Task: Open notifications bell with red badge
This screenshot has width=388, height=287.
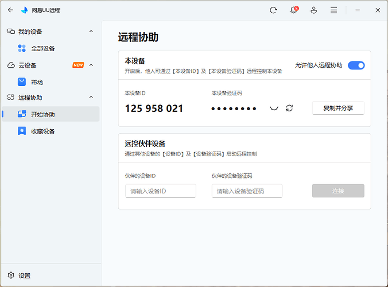Action: pos(294,10)
